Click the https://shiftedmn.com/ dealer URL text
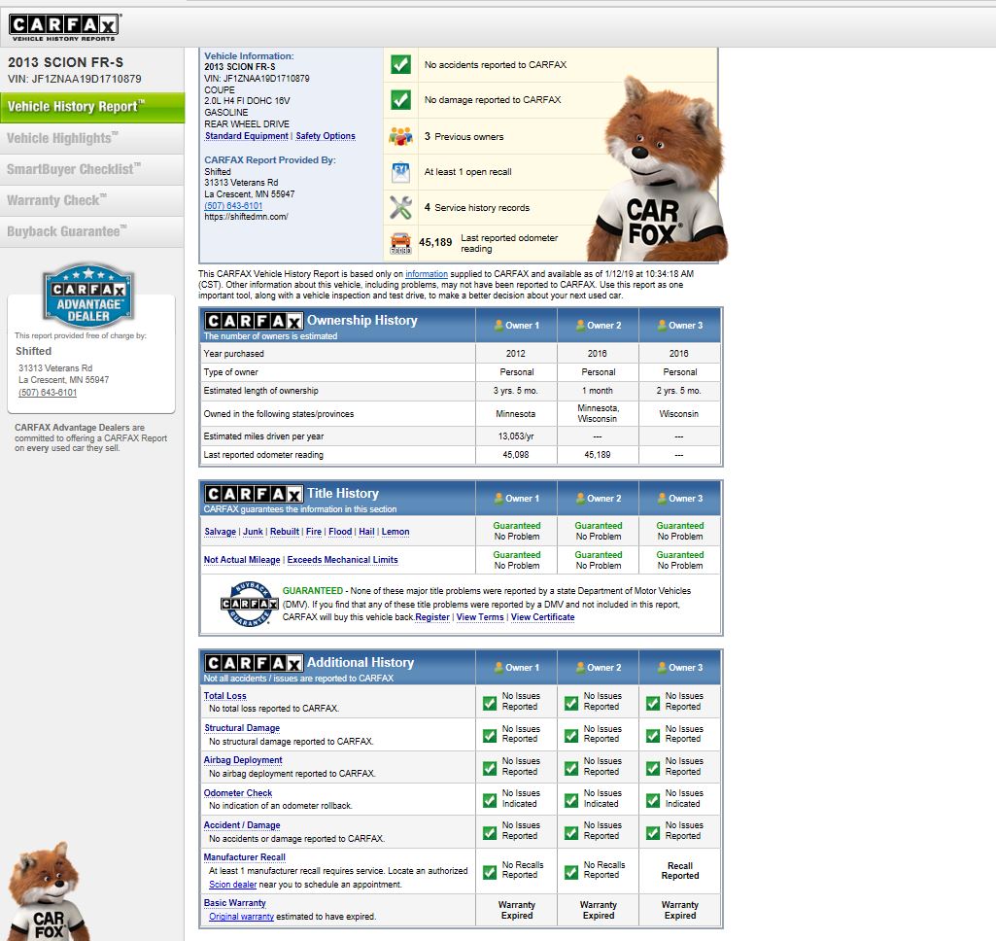This screenshot has width=996, height=941. coord(247,217)
